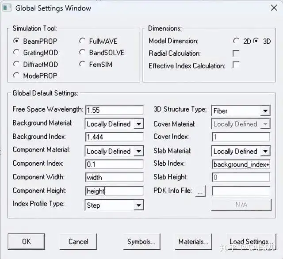Viewport: 283px width, 259px height.
Task: Open the Symbols dialog
Action: pyautogui.click(x=141, y=241)
